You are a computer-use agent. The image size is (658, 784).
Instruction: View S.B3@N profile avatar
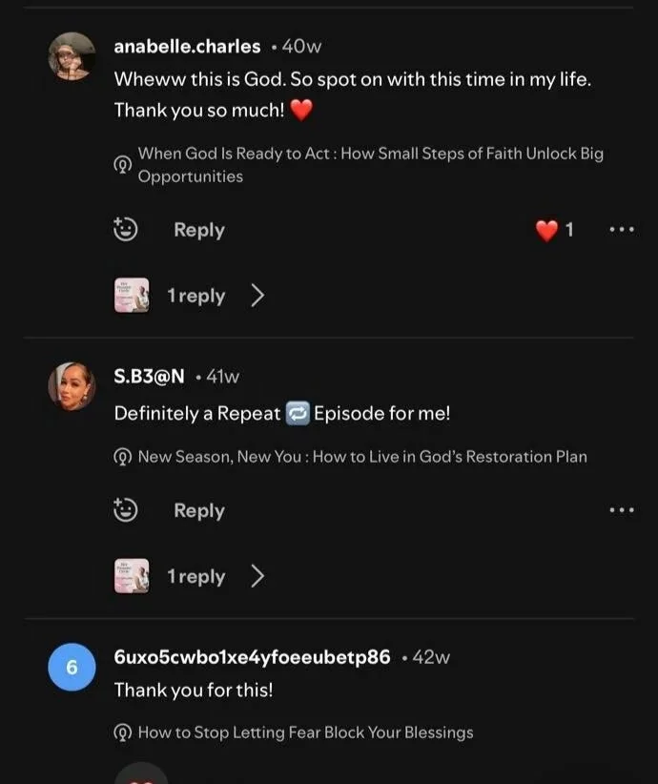click(72, 386)
